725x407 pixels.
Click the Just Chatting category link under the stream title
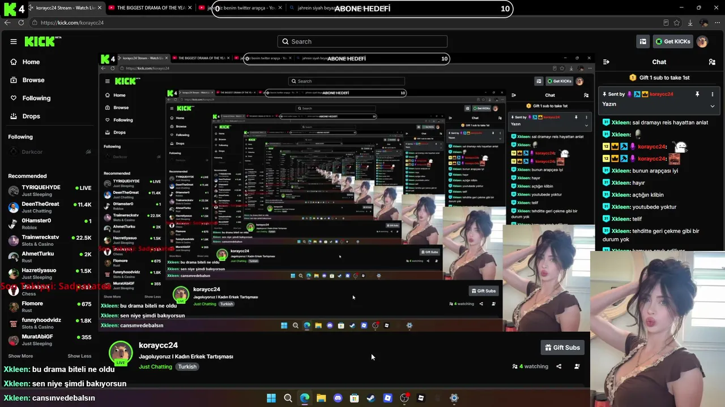pyautogui.click(x=155, y=367)
